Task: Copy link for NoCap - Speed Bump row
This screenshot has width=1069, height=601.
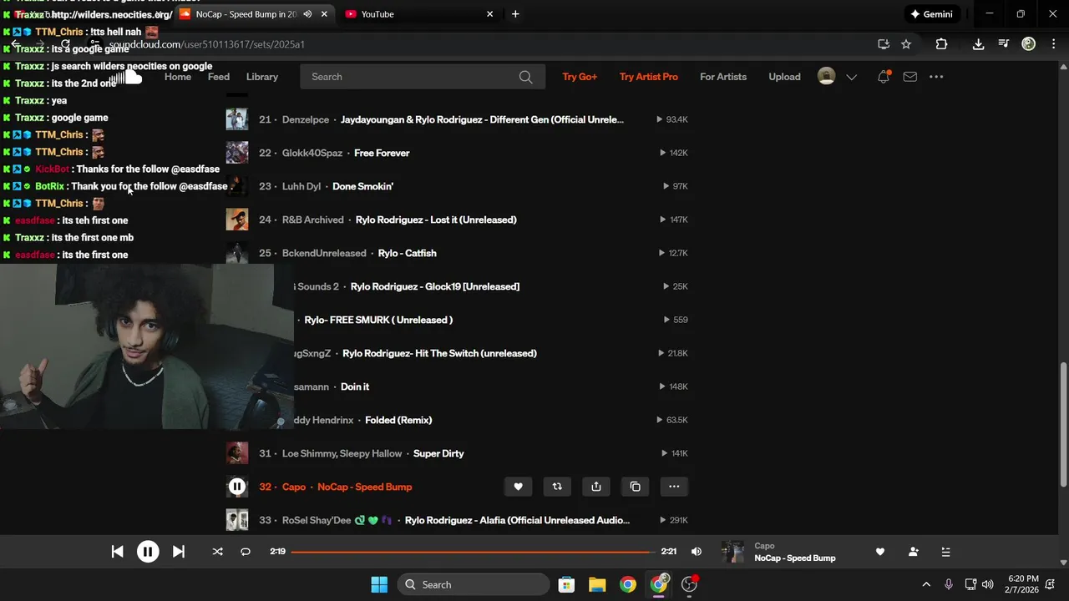Action: (635, 487)
